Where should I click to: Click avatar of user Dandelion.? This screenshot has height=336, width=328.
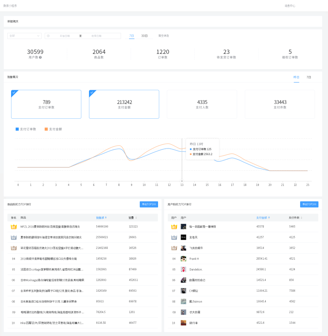pyautogui.click(x=183, y=269)
